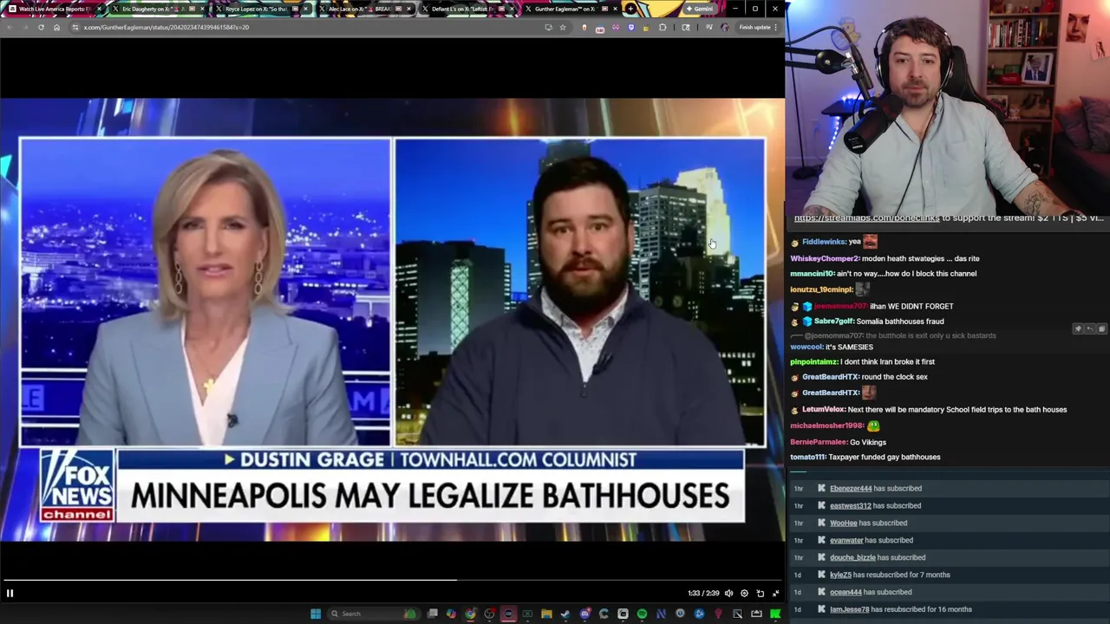The image size is (1110, 624).
Task: Click subscriber eastwest312 in activity feed
Action: tap(851, 506)
